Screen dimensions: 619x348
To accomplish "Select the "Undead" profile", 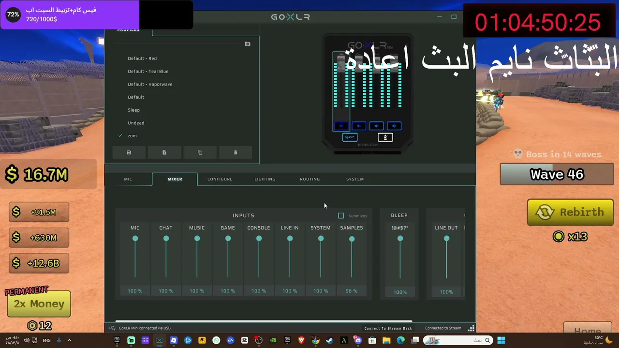I will (x=136, y=123).
